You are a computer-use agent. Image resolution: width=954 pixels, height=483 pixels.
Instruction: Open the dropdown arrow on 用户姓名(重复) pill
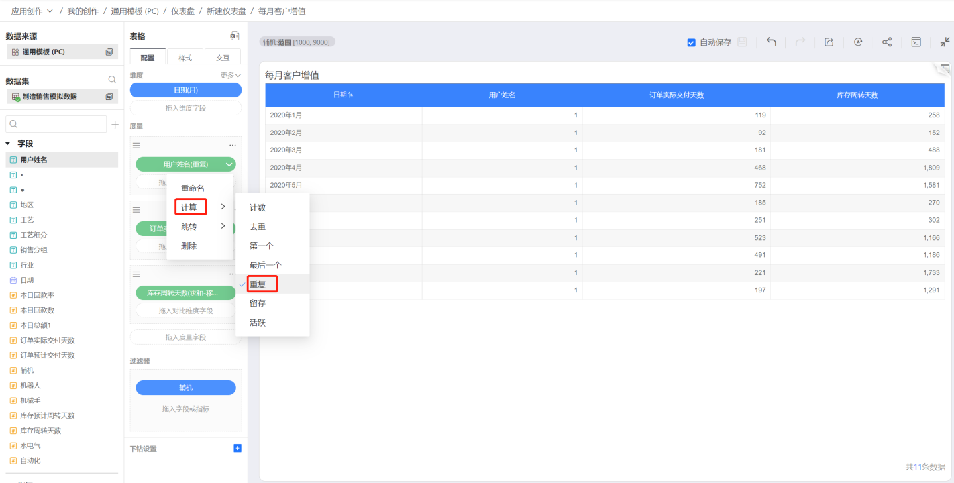click(229, 164)
